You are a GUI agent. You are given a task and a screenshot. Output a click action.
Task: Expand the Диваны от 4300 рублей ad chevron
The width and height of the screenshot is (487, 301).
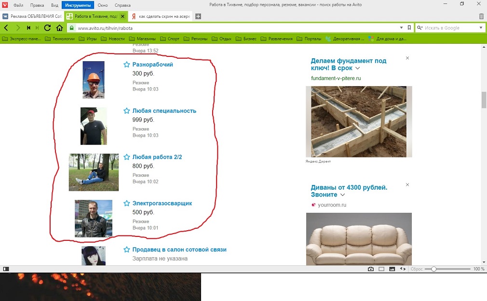pyautogui.click(x=342, y=195)
